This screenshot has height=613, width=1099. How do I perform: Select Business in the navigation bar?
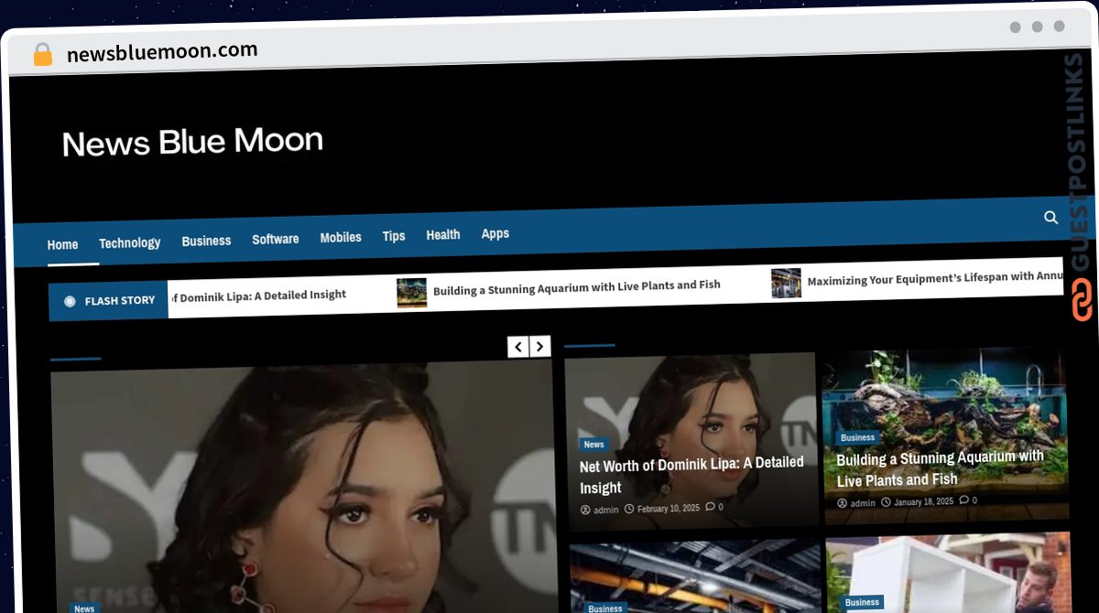tap(206, 241)
